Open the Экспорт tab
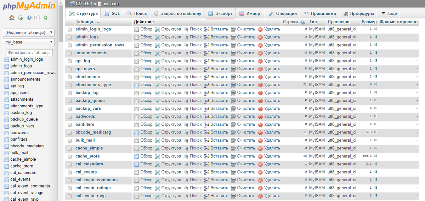This screenshot has width=425, height=201. tap(220, 13)
